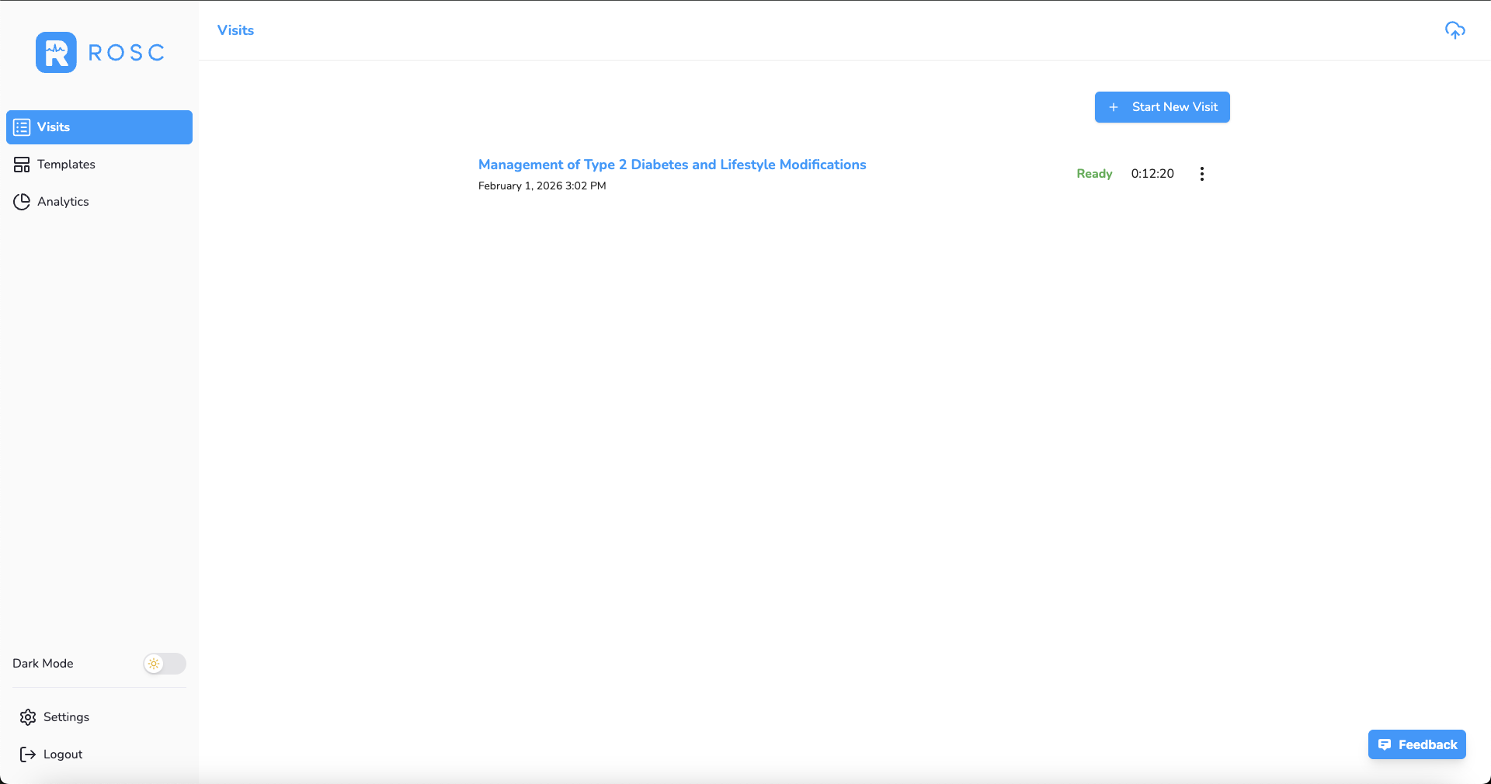Open the Templates section via its icon
The image size is (1491, 784).
point(23,164)
